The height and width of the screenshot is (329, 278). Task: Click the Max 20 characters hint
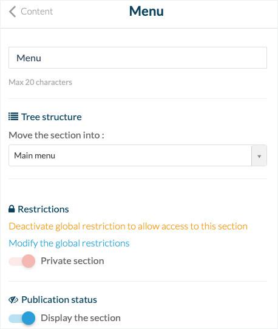click(x=40, y=83)
